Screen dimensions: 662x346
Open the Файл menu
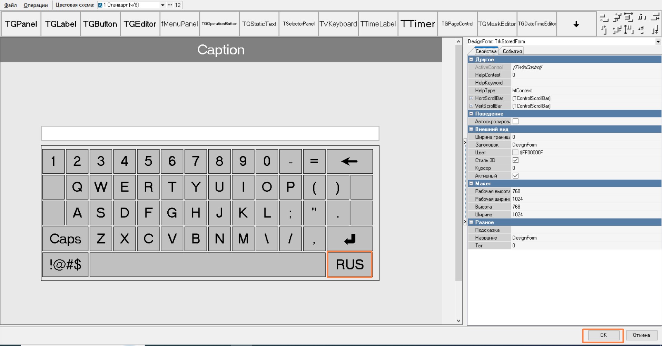click(10, 5)
